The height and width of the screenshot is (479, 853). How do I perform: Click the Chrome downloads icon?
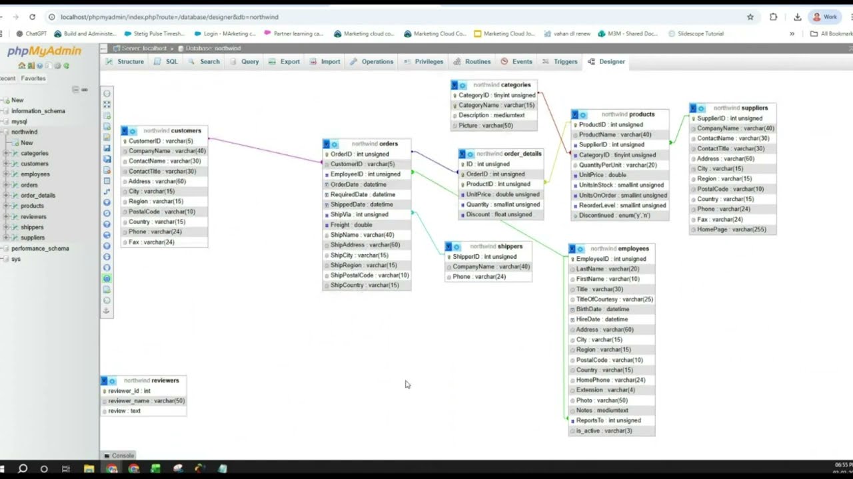(x=797, y=17)
